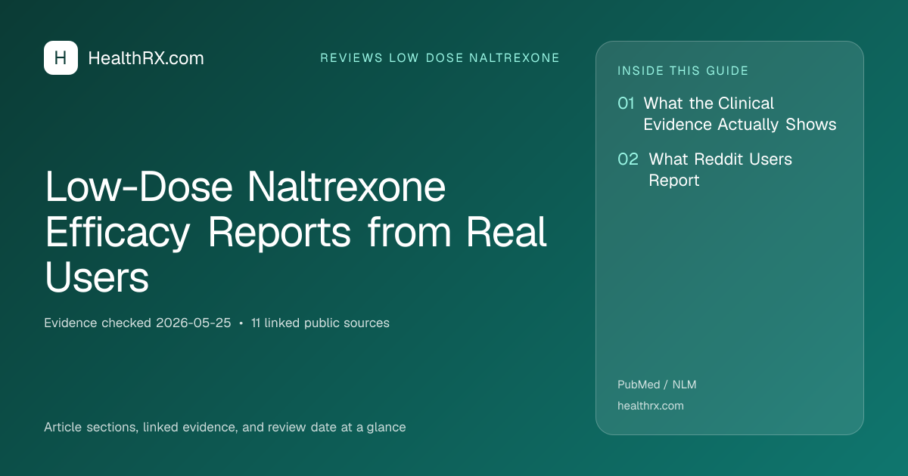
Task: Select the Evidence checked 2026-05-25 text
Action: tap(138, 323)
